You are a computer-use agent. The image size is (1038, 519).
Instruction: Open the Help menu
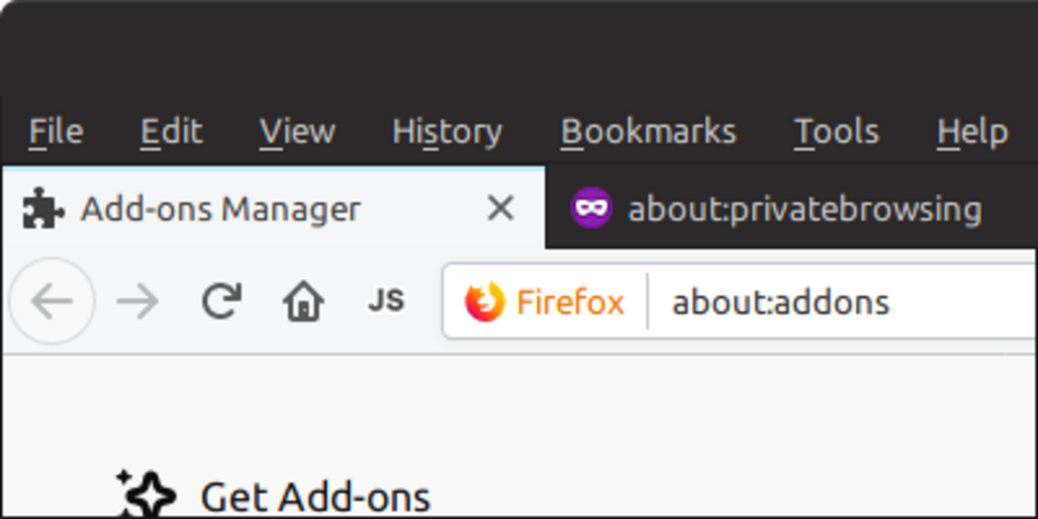(x=971, y=132)
